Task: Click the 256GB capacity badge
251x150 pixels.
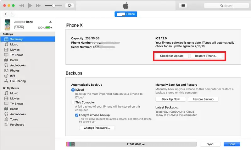Action: [x=19, y=28]
